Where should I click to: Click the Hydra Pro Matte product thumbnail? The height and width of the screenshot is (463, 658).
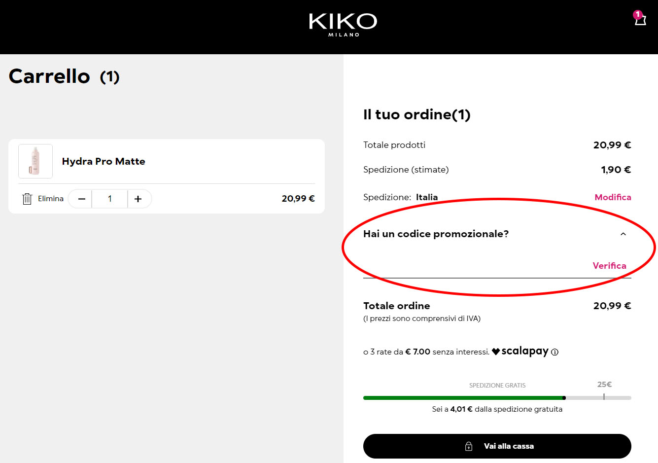35,161
